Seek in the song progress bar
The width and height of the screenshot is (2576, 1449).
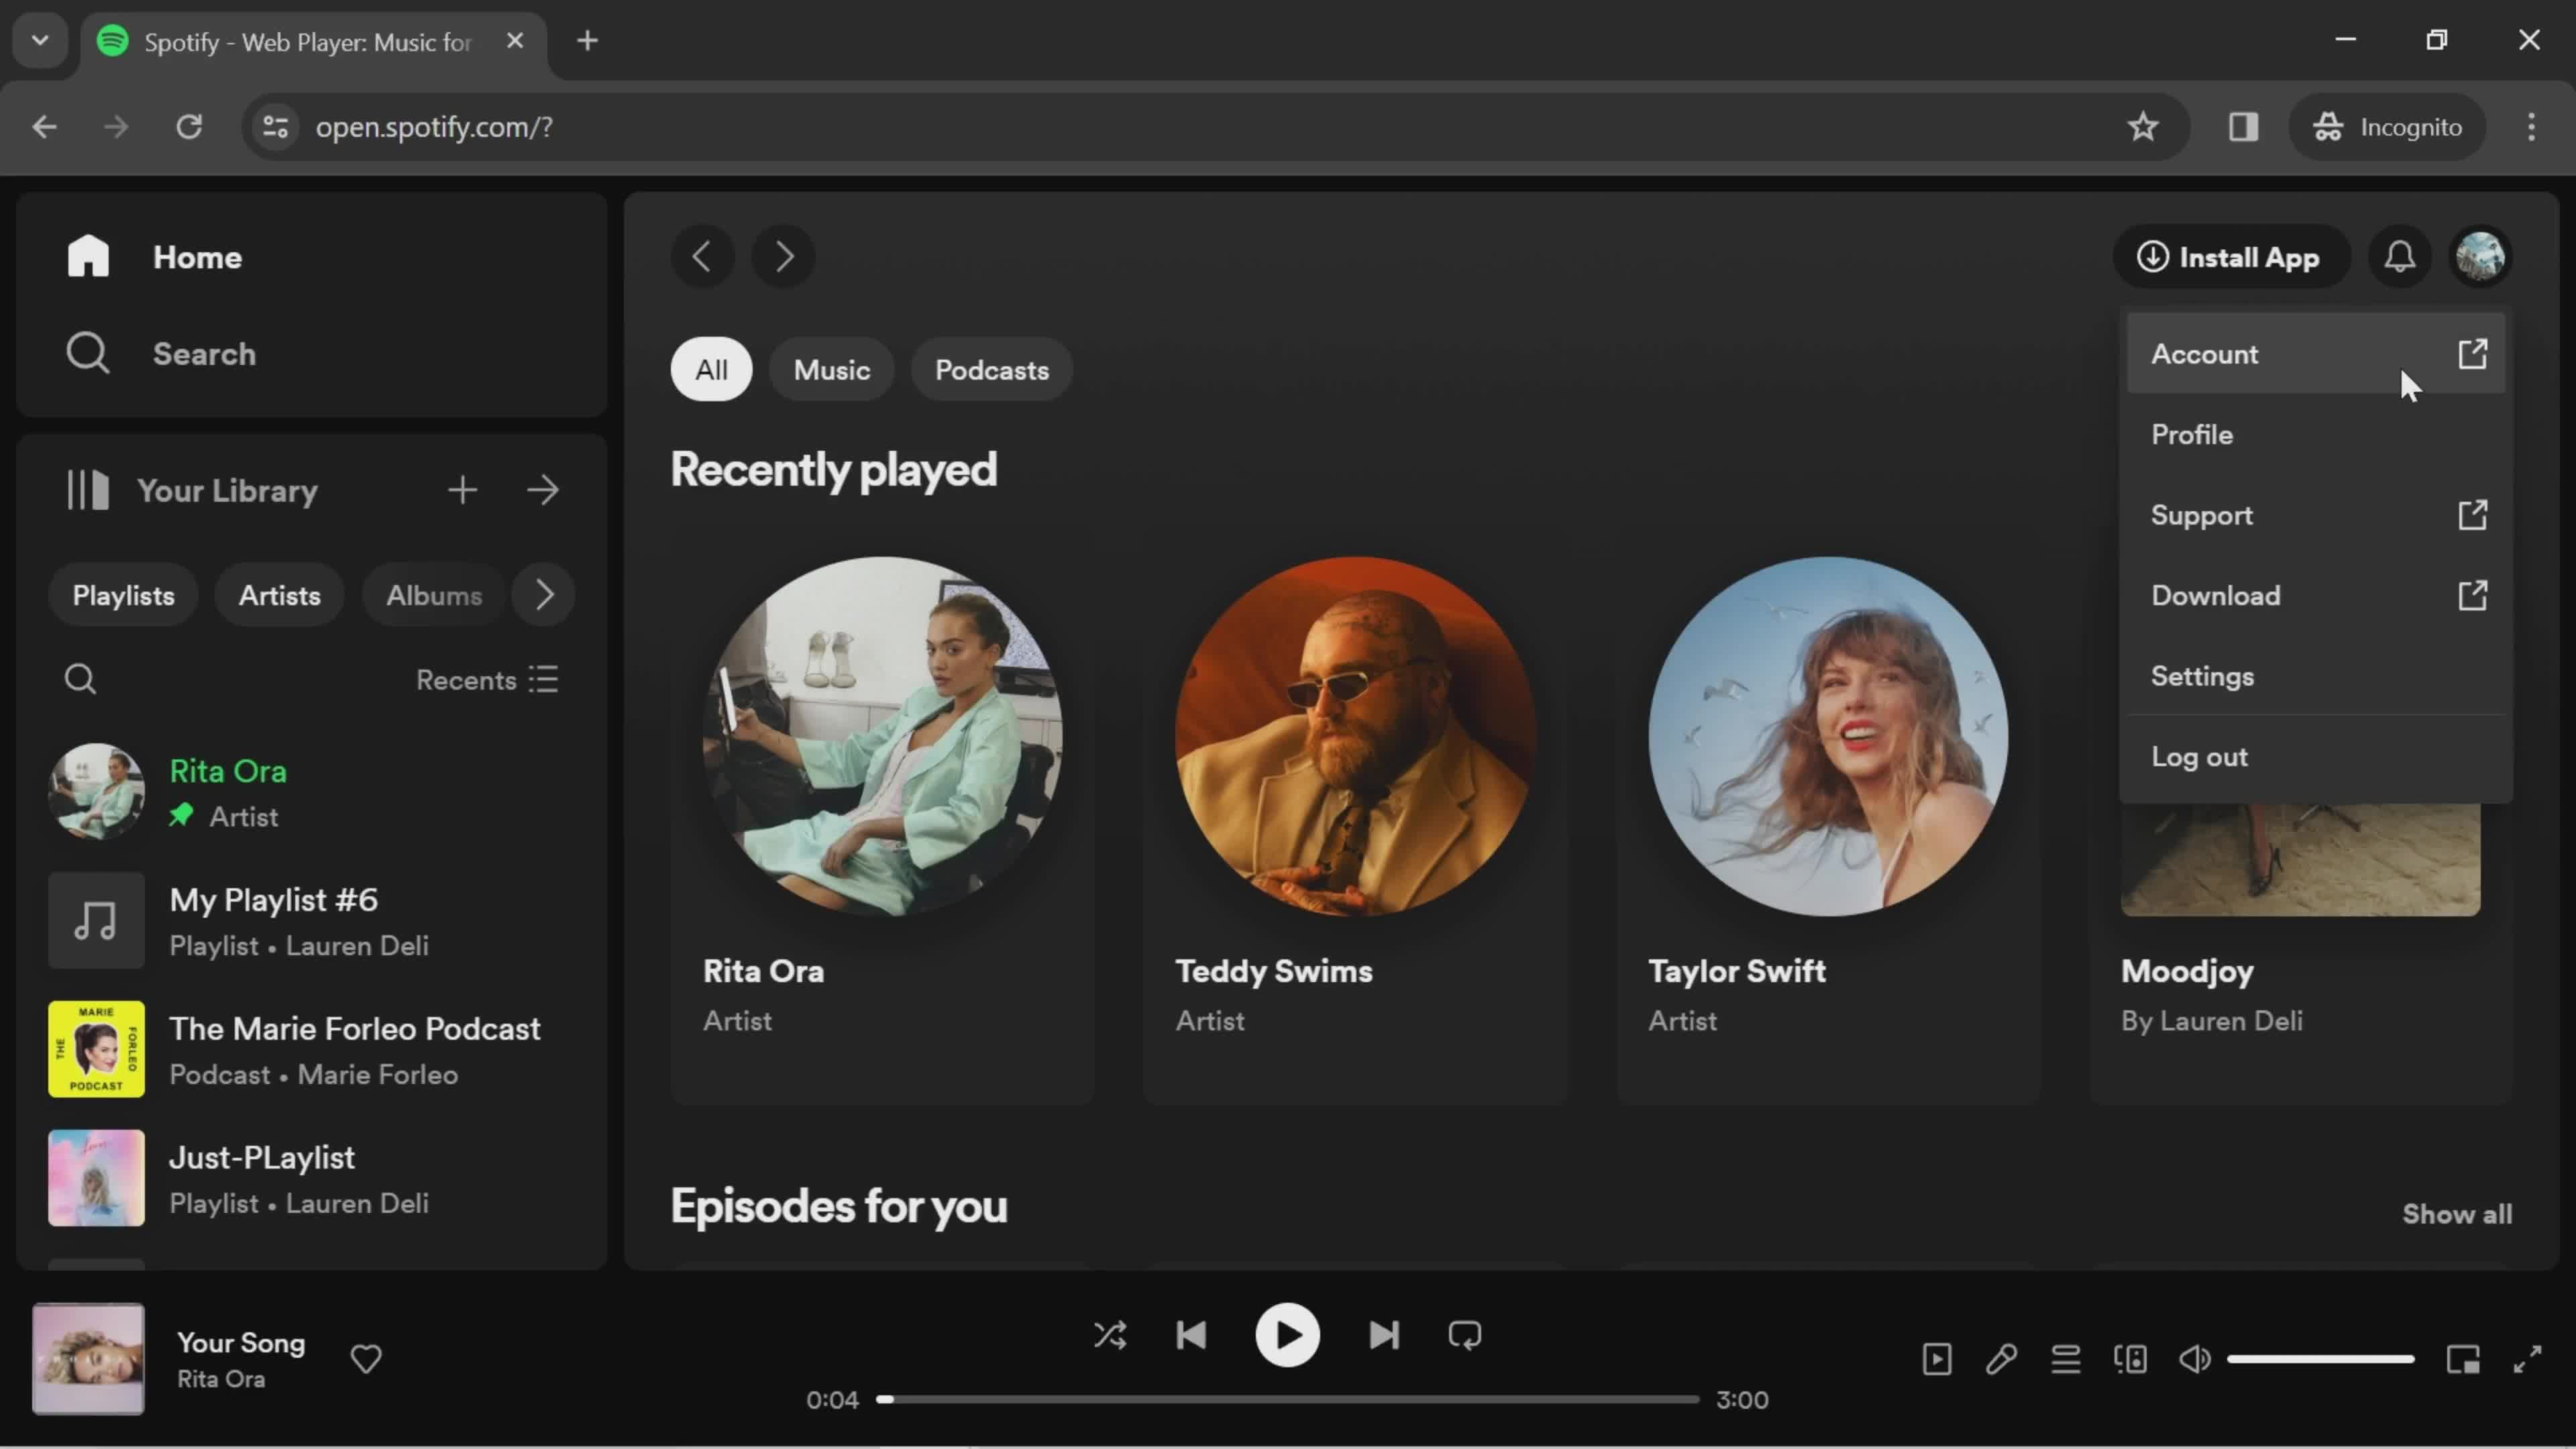pyautogui.click(x=1287, y=1400)
